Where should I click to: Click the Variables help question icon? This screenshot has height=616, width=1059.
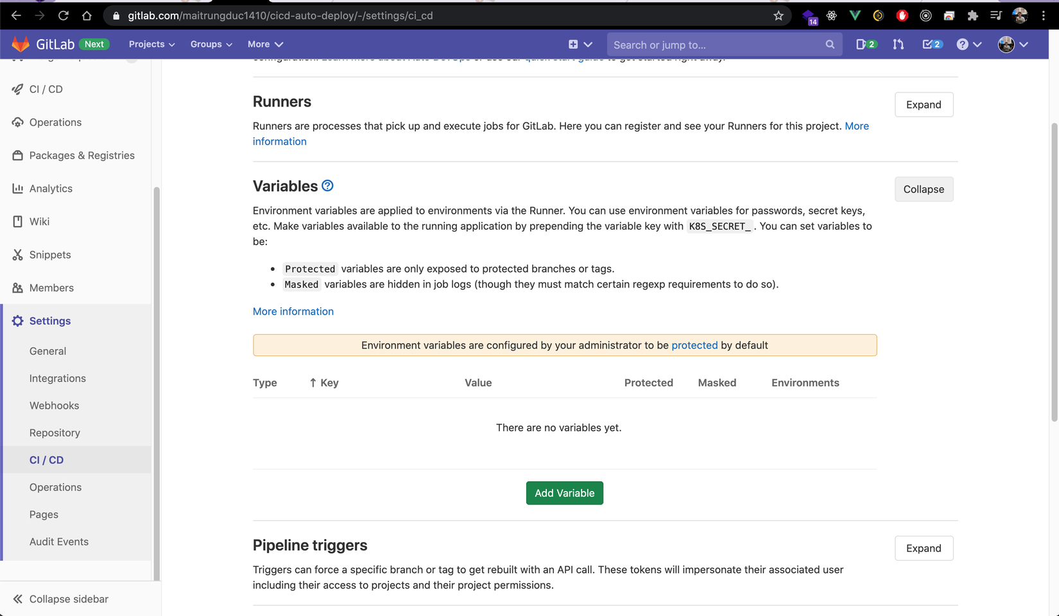coord(327,185)
